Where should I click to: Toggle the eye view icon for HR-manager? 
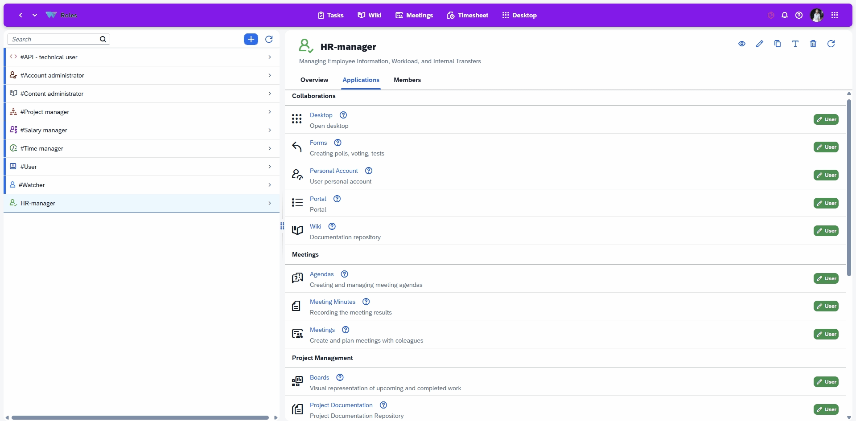742,44
